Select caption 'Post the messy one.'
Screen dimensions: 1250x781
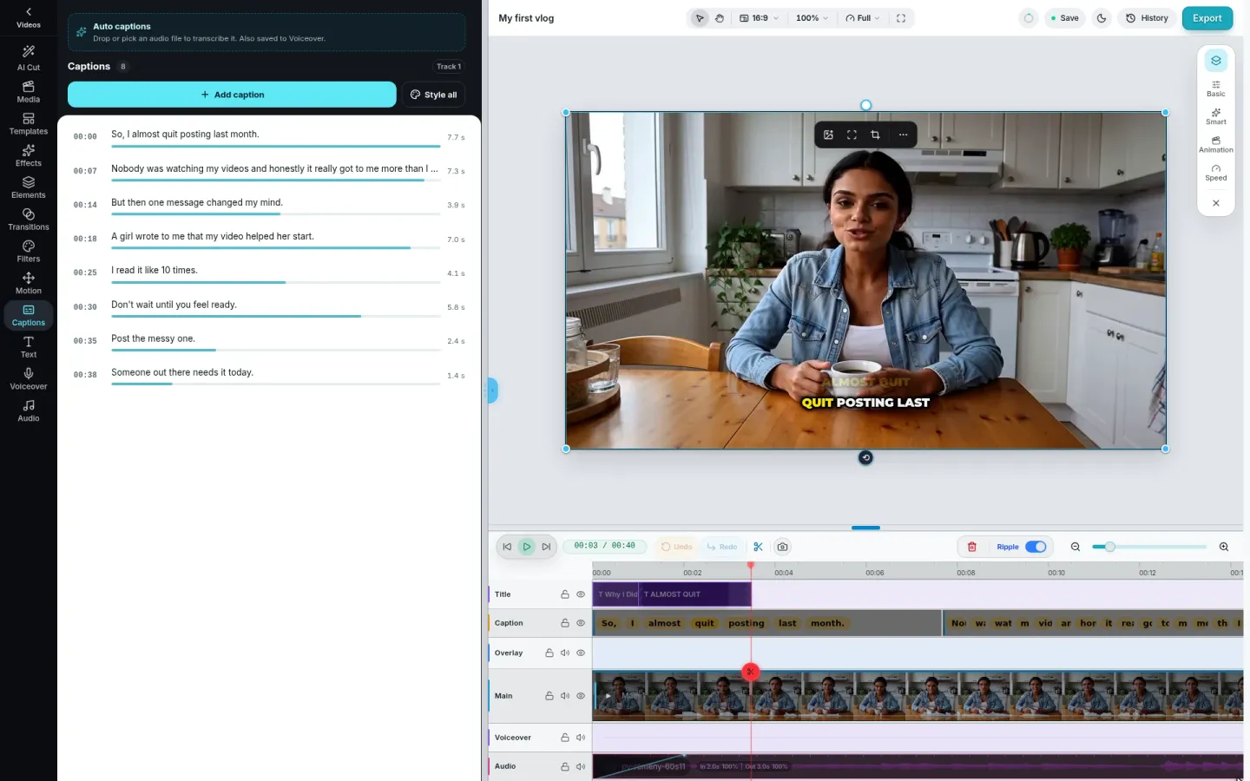pos(269,341)
